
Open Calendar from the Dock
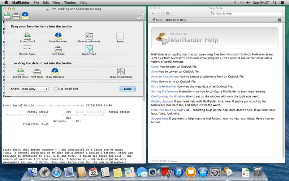click(x=93, y=172)
